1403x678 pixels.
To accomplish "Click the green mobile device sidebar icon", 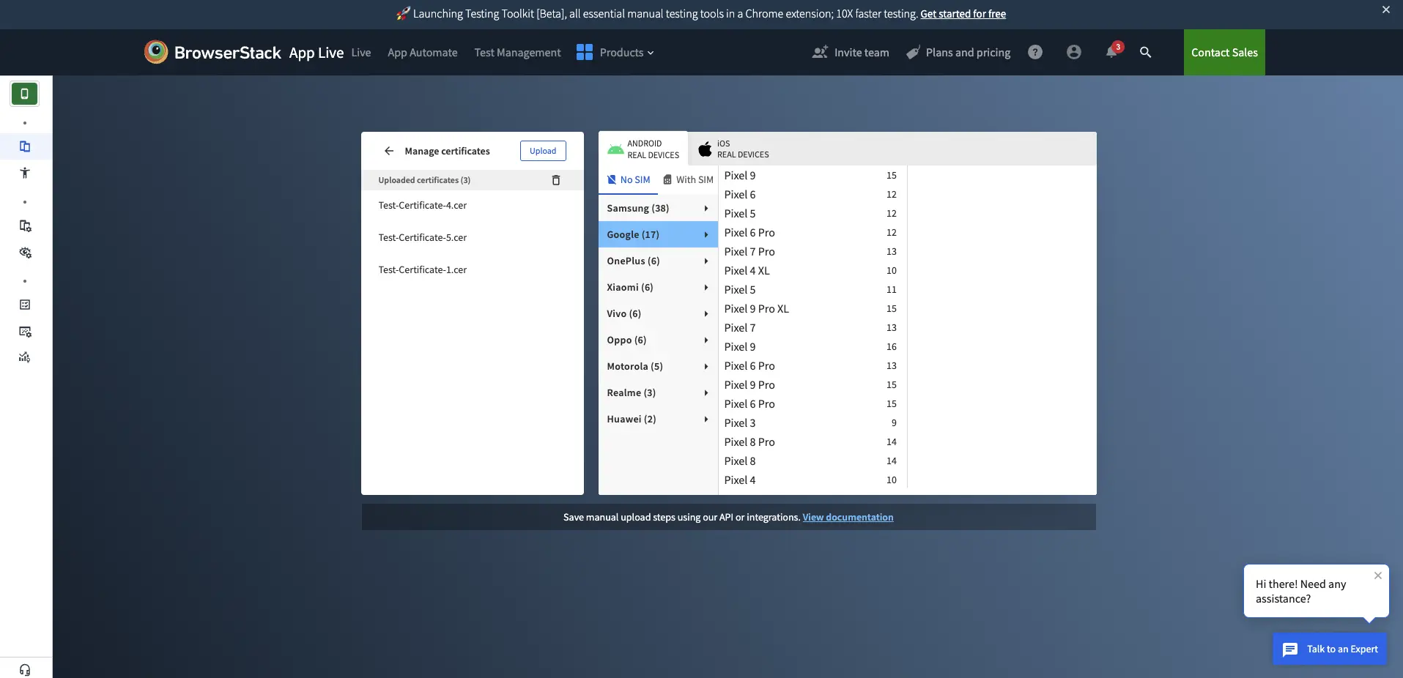I will [x=24, y=94].
